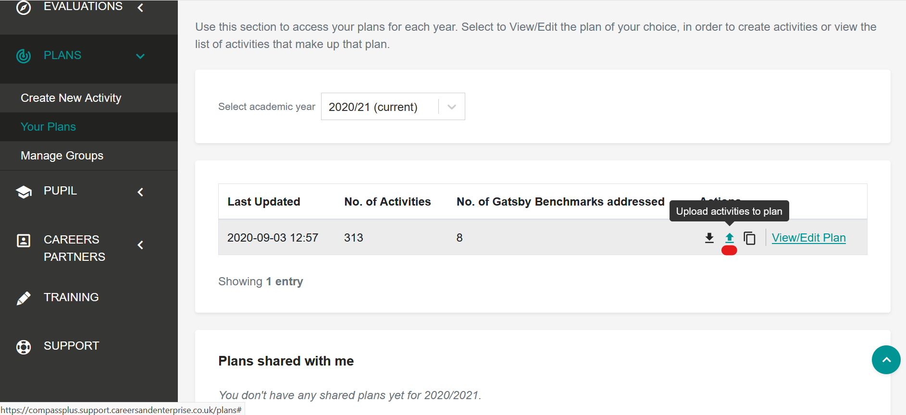
Task: Open Create New Activity menu item
Action: click(71, 98)
